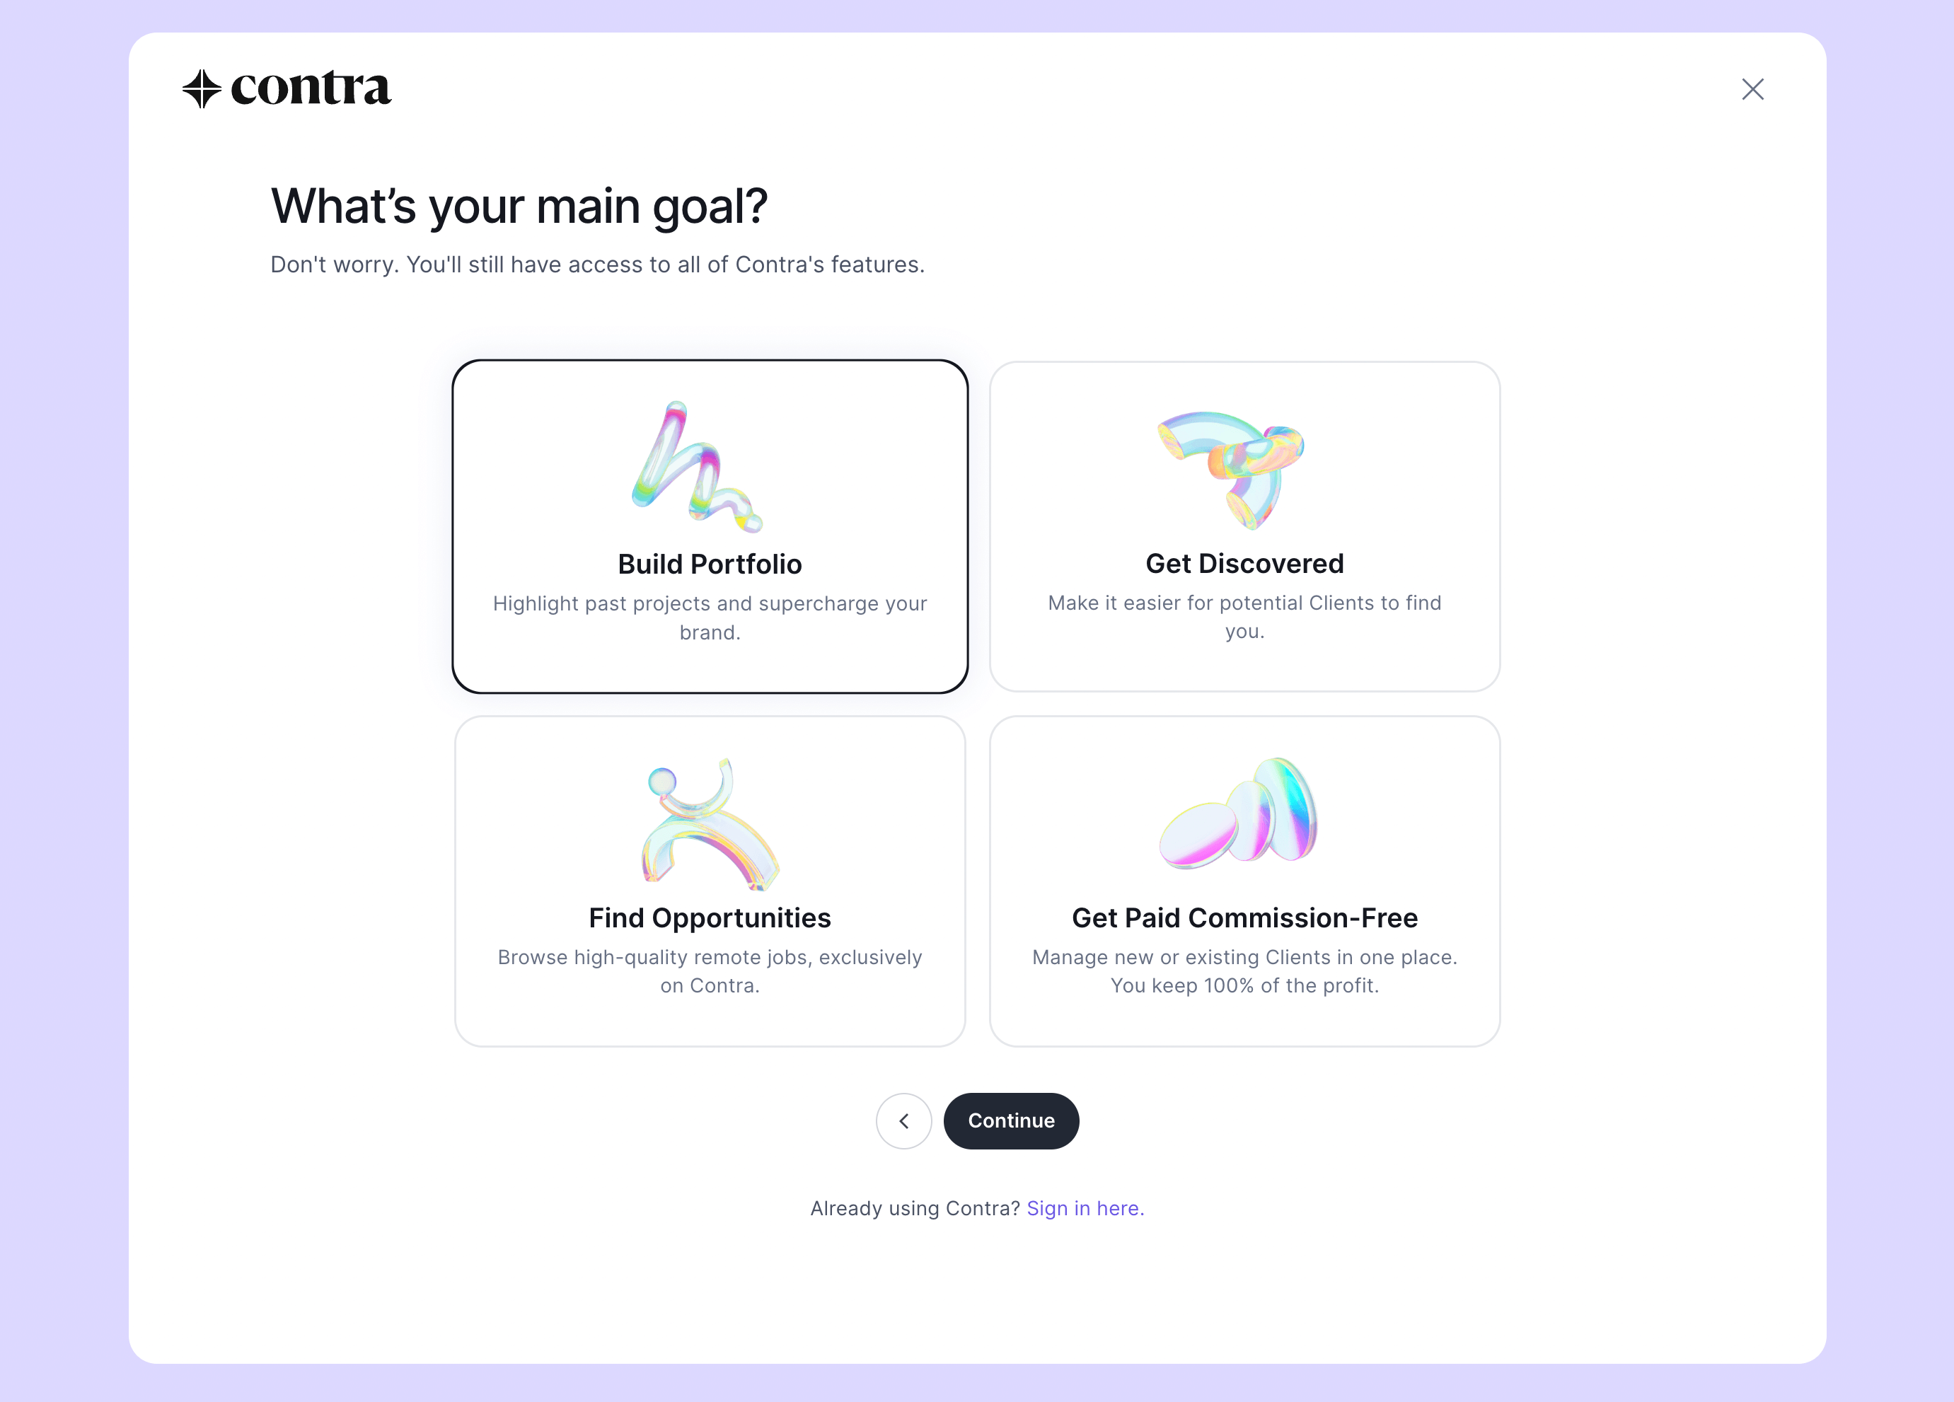Click the 'What's your main goal?' heading
Image resolution: width=1954 pixels, height=1402 pixels.
pyautogui.click(x=519, y=207)
